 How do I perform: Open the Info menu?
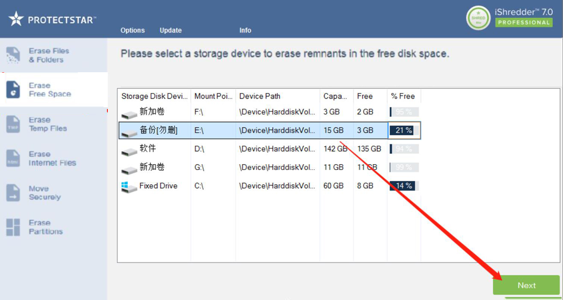pos(245,30)
